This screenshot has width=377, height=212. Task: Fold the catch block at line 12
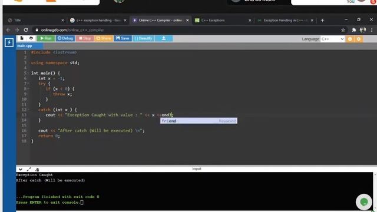(x=28, y=110)
